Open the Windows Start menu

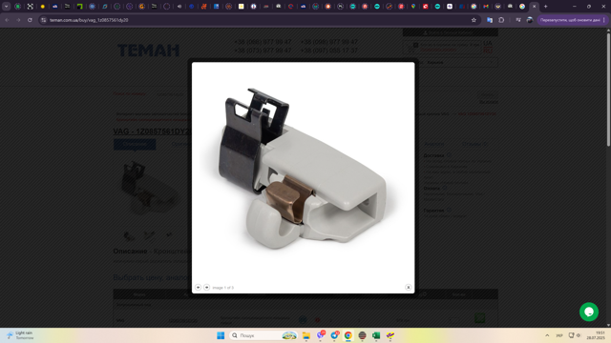[221, 335]
